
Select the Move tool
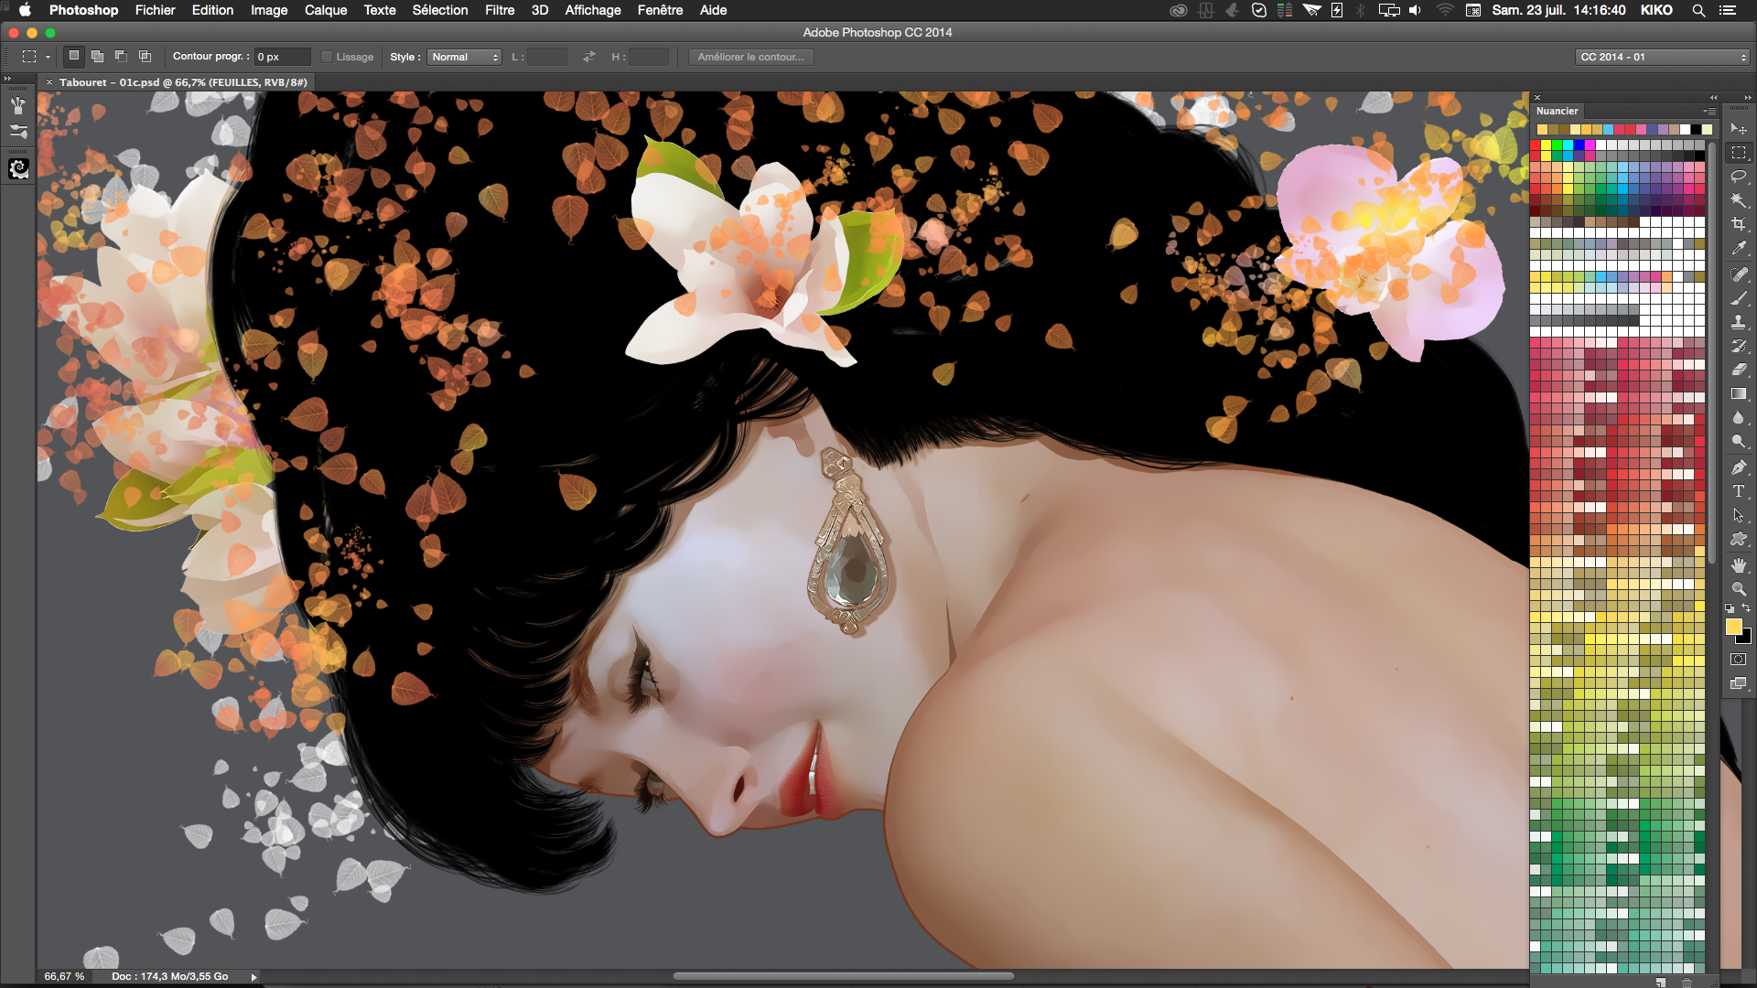tap(1738, 128)
